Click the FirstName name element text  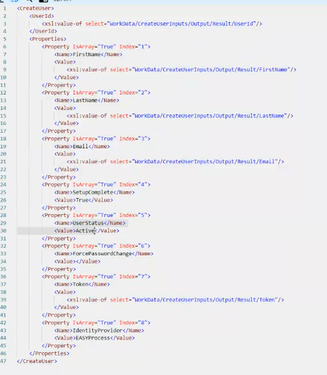(x=86, y=54)
